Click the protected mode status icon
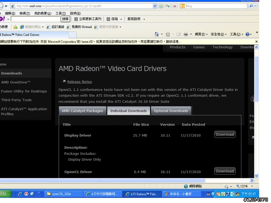271x203 pixels. (227, 187)
